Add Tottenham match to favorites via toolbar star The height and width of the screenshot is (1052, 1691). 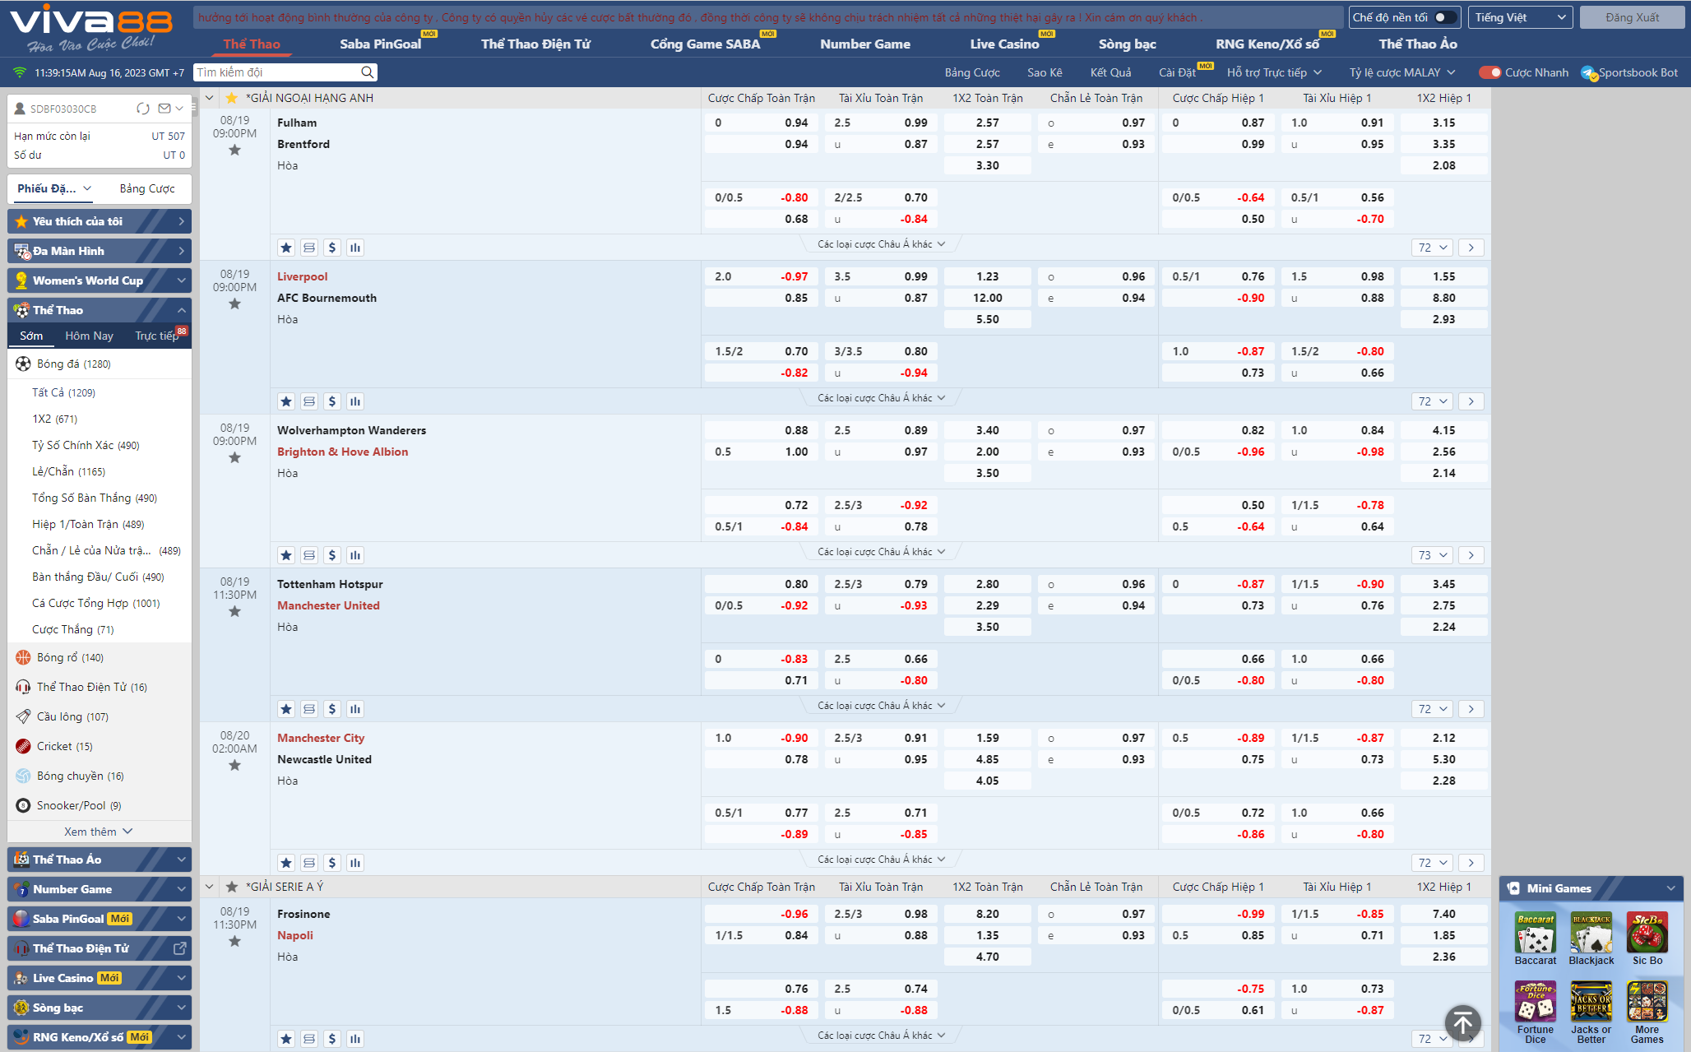(x=286, y=709)
